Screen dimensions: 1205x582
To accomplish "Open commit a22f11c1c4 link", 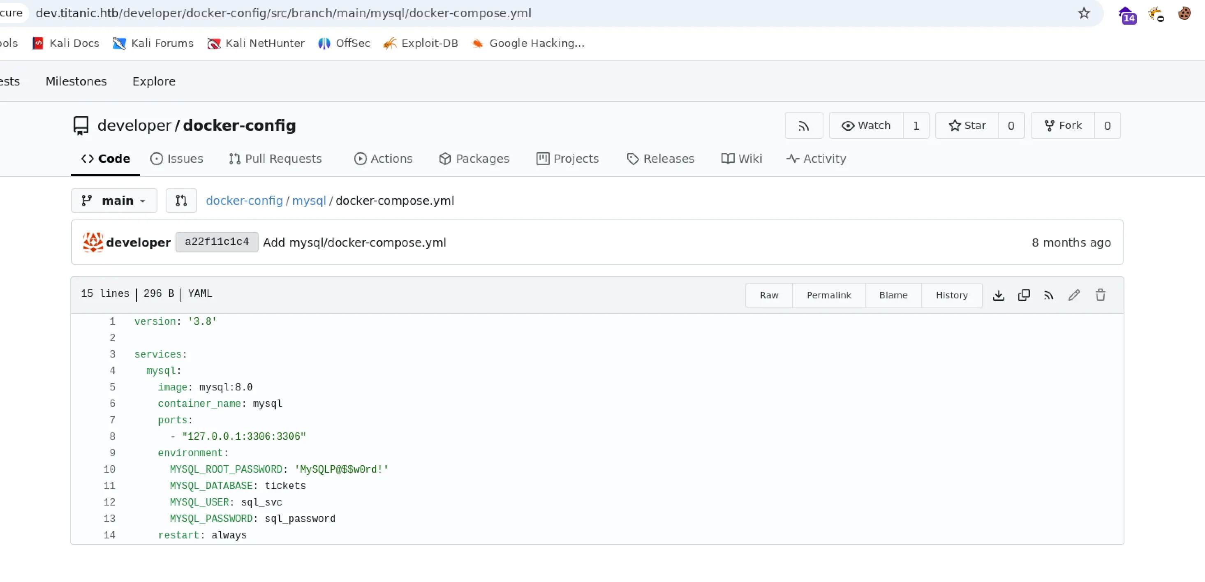I will tap(217, 242).
